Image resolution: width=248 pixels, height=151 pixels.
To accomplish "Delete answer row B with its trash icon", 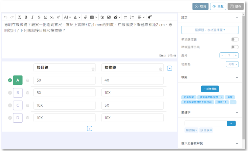I will click(28, 93).
